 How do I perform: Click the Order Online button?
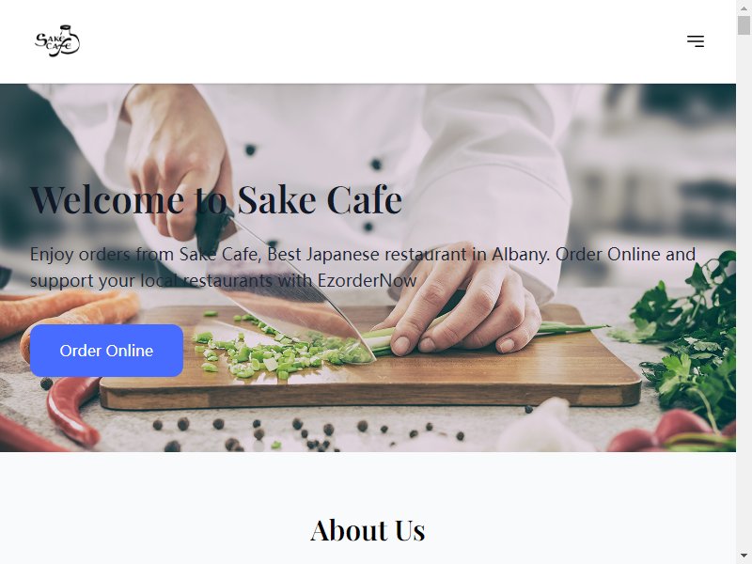point(106,351)
